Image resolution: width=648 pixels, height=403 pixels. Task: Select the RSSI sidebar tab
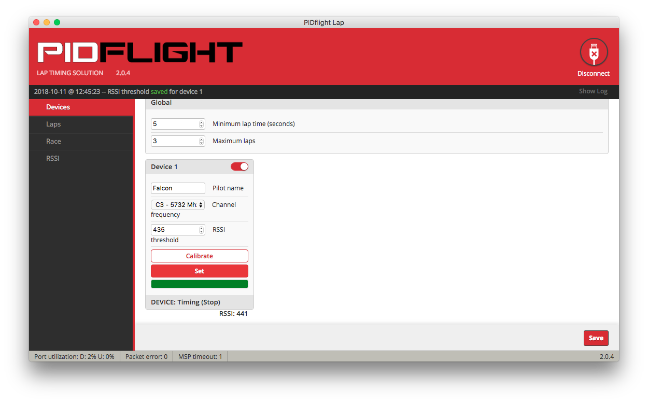(53, 159)
